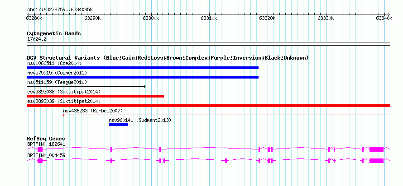Click the nsv960141 (Sudmant2013) label

coord(140,120)
